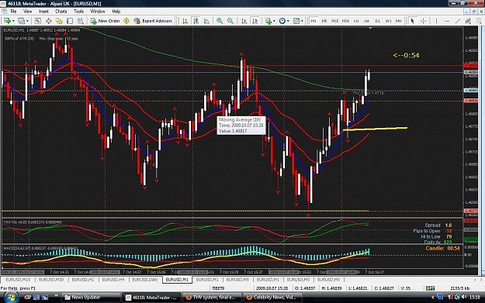Image resolution: width=485 pixels, height=303 pixels.
Task: Click the Zoom In magnifier
Action: point(220,21)
